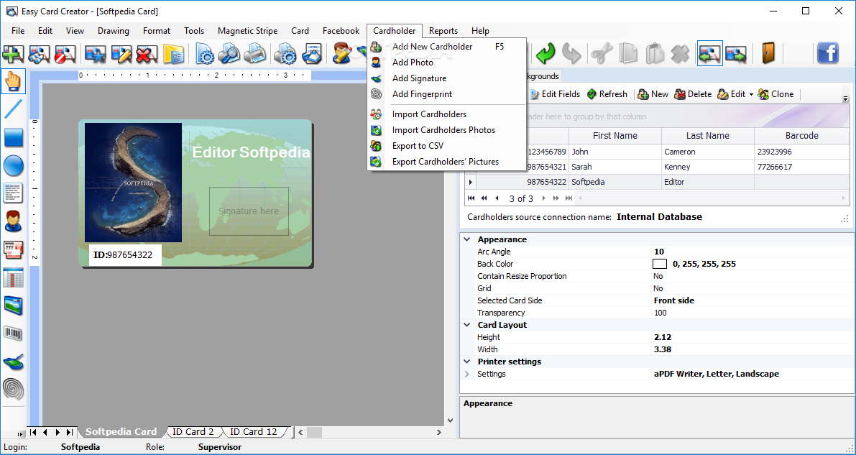The height and width of the screenshot is (455, 856).
Task: Click the Last Name column header
Action: 707,135
